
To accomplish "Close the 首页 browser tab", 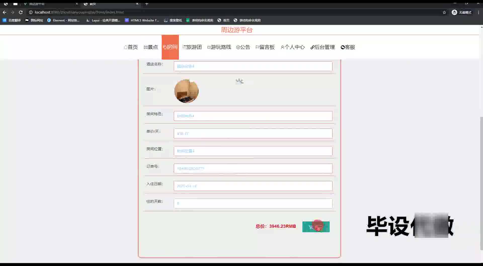I will pos(137,4).
